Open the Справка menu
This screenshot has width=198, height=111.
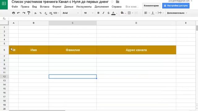point(117,7)
